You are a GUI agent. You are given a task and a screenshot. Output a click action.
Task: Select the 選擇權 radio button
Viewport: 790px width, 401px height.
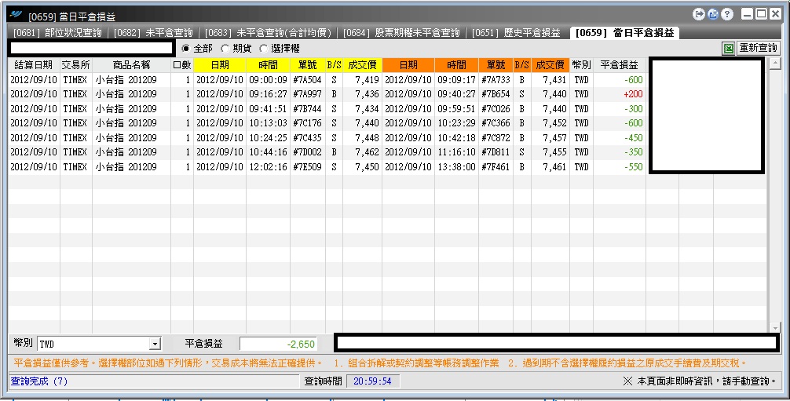(264, 49)
